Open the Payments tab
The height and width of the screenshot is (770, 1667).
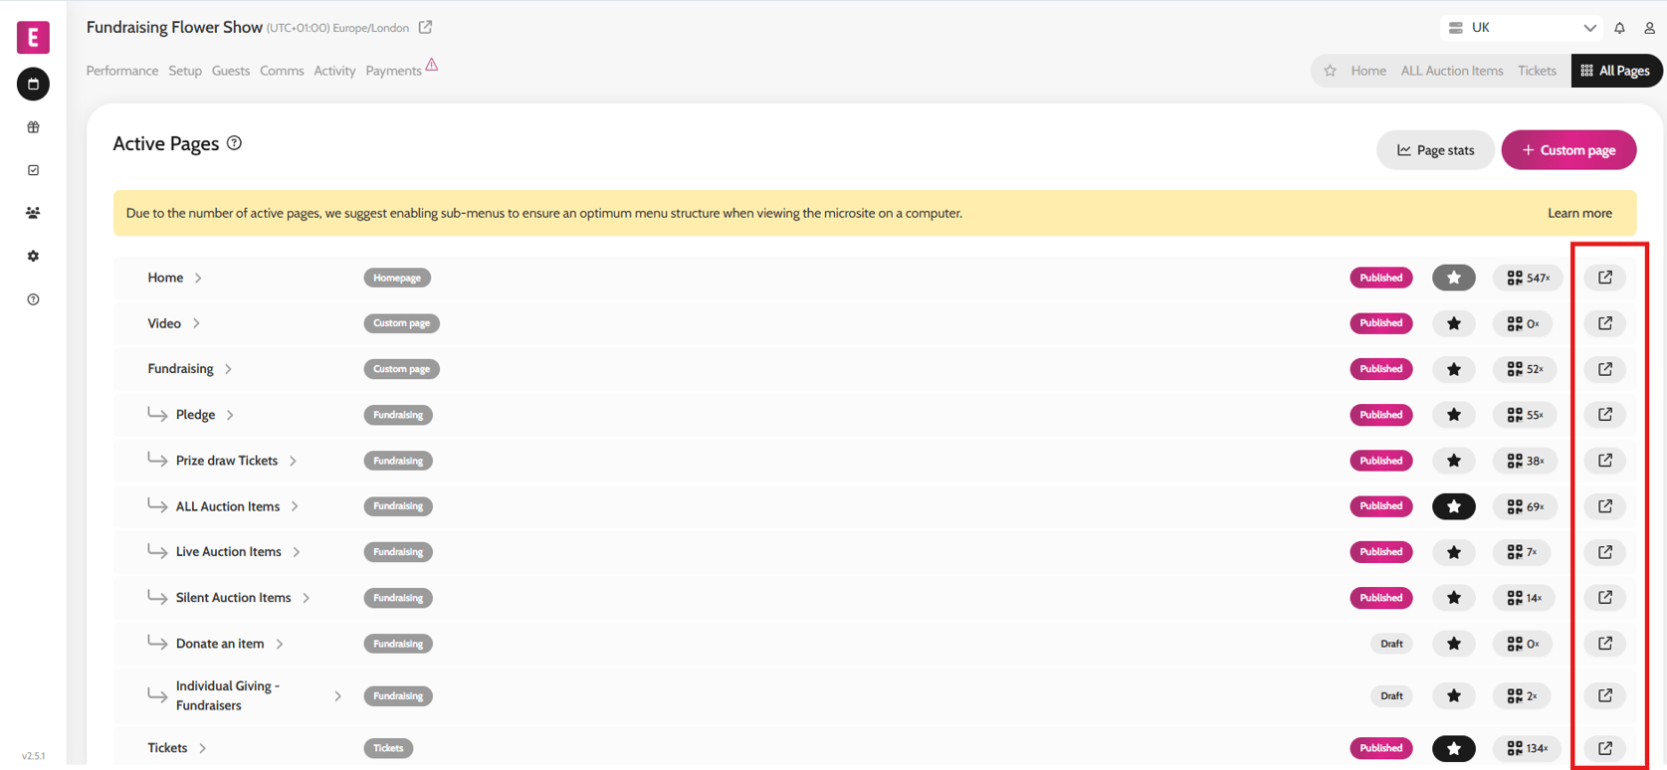[393, 71]
